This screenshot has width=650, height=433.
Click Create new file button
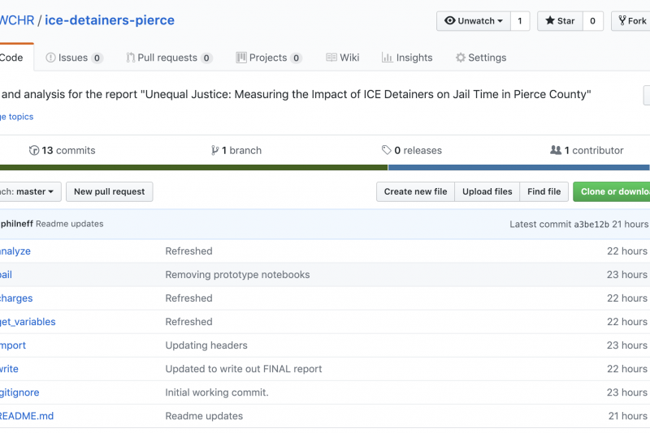(415, 192)
